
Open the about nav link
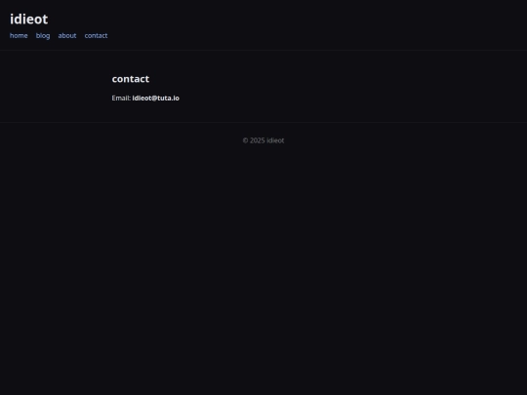coord(67,36)
